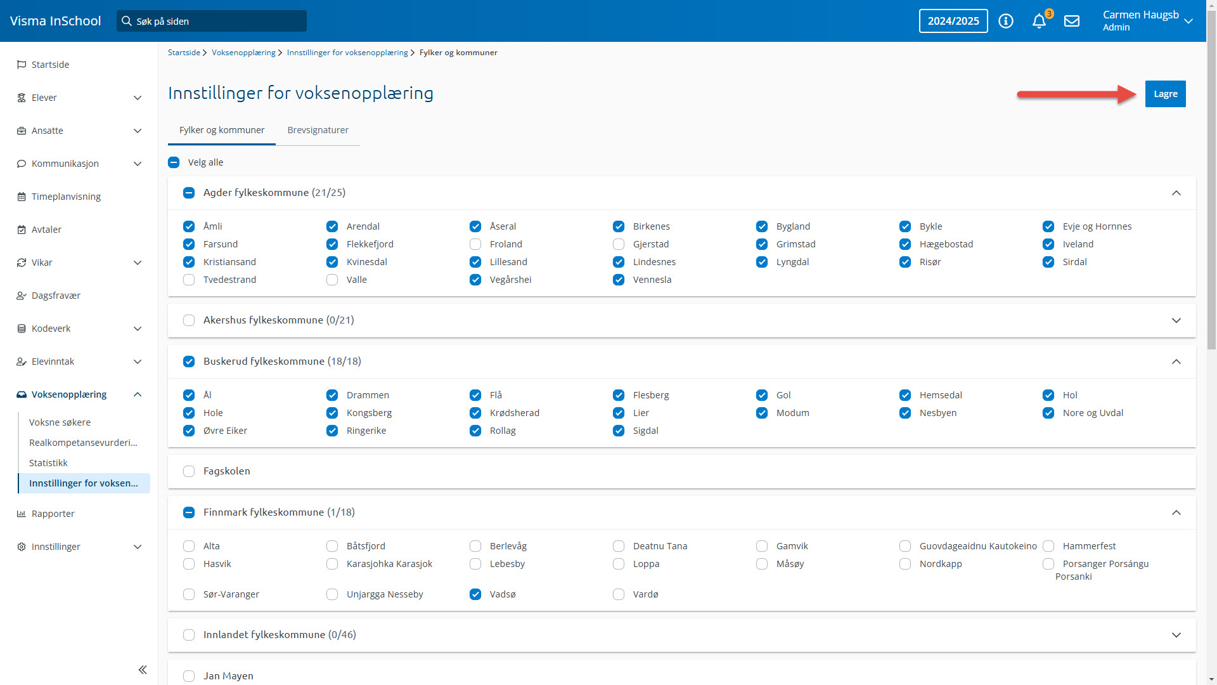Image resolution: width=1217 pixels, height=685 pixels.
Task: Collapse the Agder fylkeskommune section
Action: click(x=1176, y=193)
